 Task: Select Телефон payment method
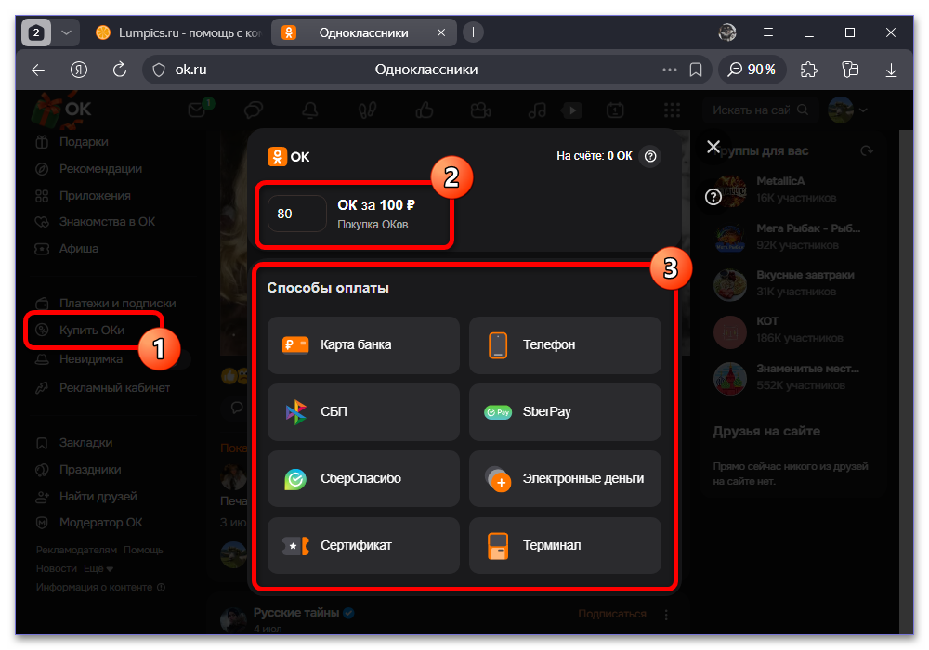565,344
